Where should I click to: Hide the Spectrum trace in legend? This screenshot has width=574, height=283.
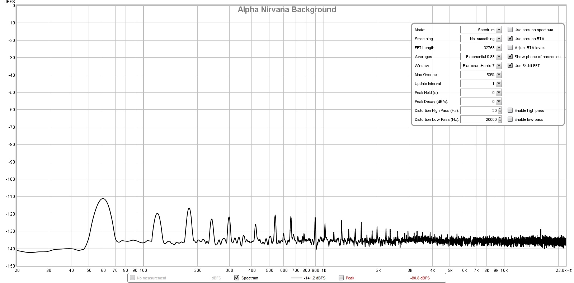[x=237, y=278]
